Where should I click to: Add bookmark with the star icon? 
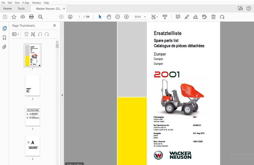[14, 17]
